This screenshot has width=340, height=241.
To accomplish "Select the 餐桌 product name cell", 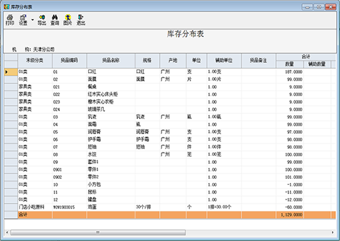I will [111, 87].
